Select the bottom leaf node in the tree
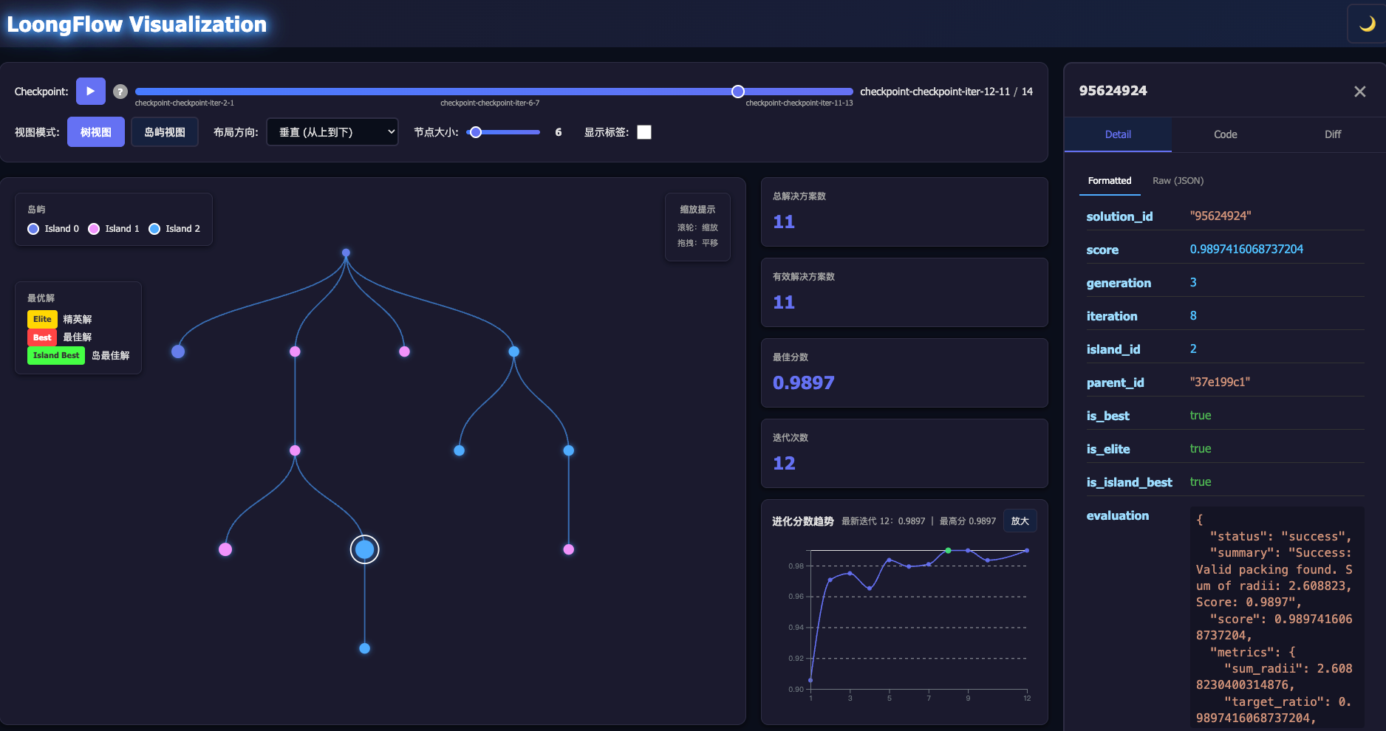Image resolution: width=1386 pixels, height=731 pixels. [x=364, y=648]
